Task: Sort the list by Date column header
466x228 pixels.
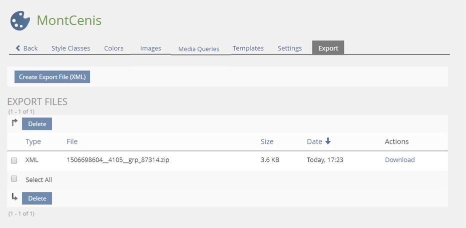Action: pyautogui.click(x=314, y=141)
